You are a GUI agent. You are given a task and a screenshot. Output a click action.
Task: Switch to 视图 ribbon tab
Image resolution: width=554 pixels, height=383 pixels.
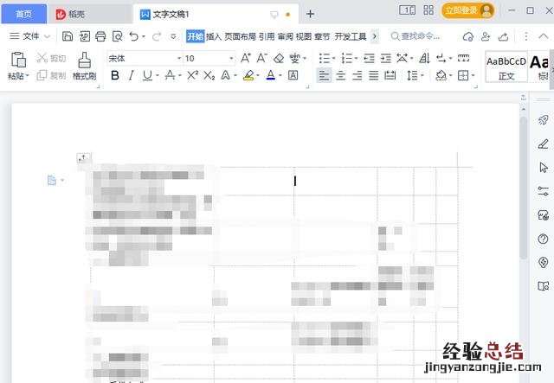point(304,36)
